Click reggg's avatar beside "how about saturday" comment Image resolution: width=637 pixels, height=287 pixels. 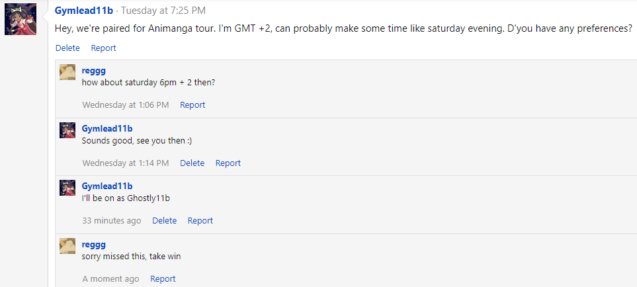[x=67, y=73]
